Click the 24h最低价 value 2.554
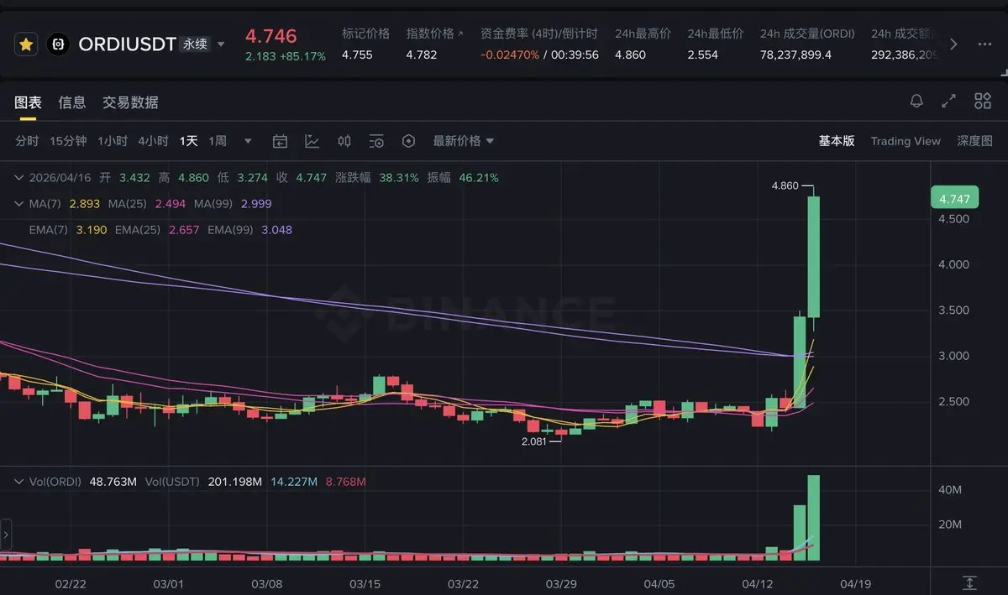1008x595 pixels. tap(703, 55)
